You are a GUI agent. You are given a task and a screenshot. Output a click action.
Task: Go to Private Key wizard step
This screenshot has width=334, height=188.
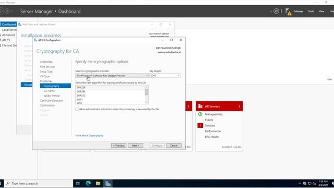(46, 81)
